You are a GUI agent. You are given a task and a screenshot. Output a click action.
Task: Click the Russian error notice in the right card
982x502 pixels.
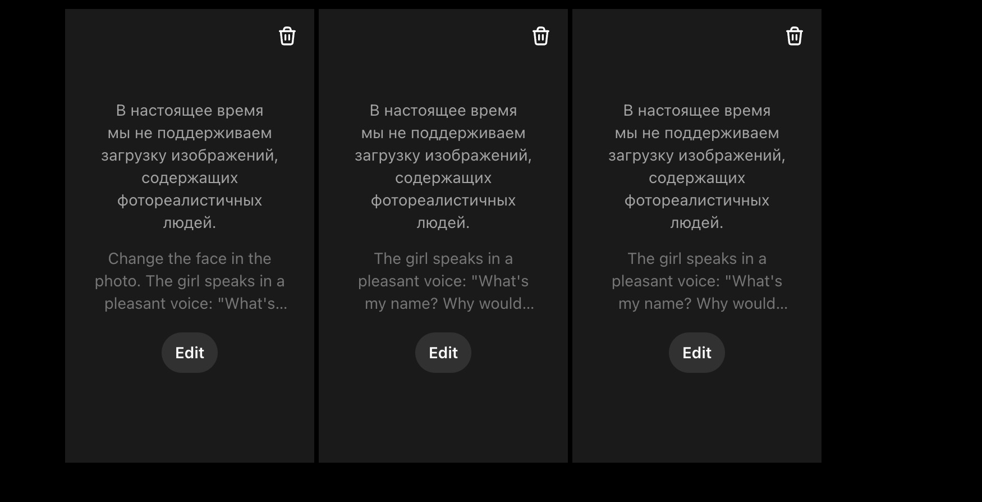697,167
